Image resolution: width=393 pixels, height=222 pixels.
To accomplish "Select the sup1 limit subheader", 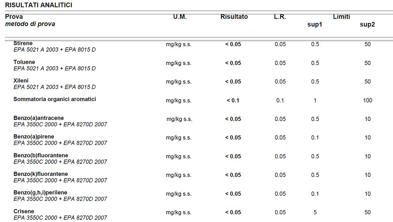I will coord(315,25).
